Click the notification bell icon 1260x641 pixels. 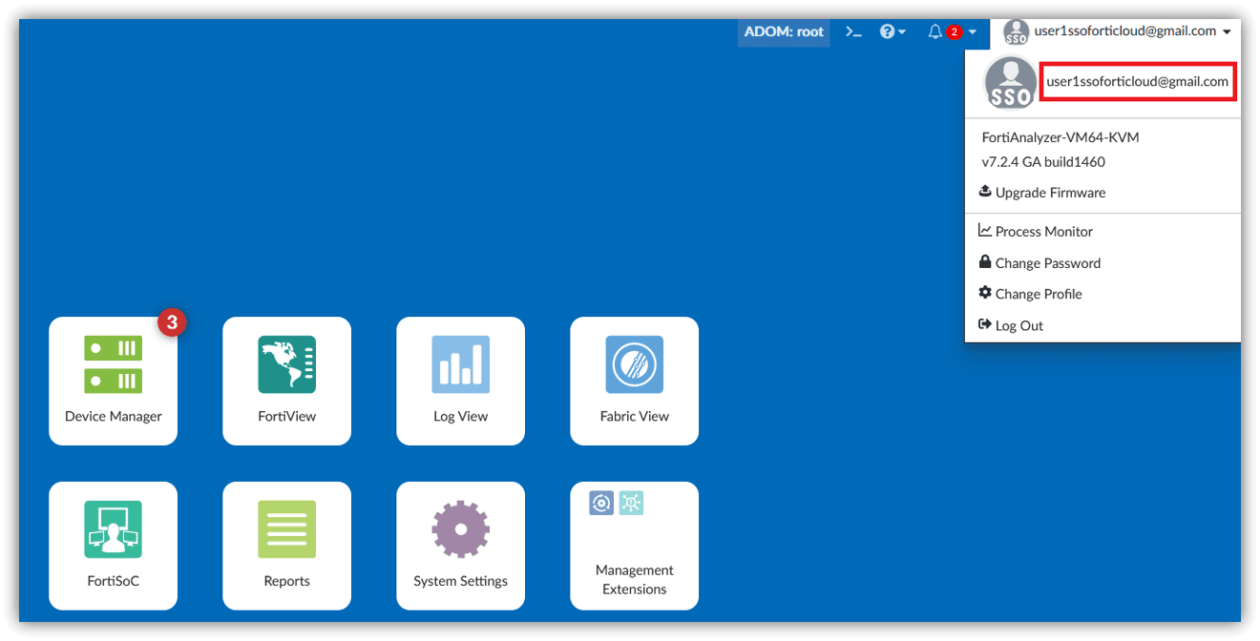pyautogui.click(x=934, y=31)
